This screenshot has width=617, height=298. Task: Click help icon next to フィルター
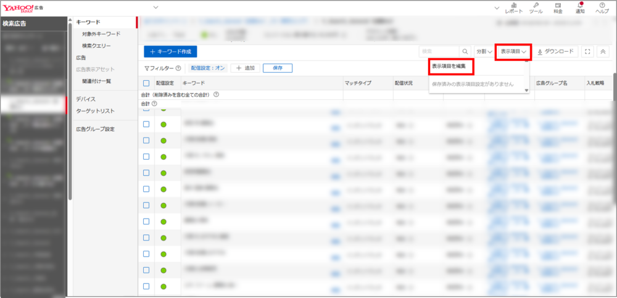coord(178,68)
